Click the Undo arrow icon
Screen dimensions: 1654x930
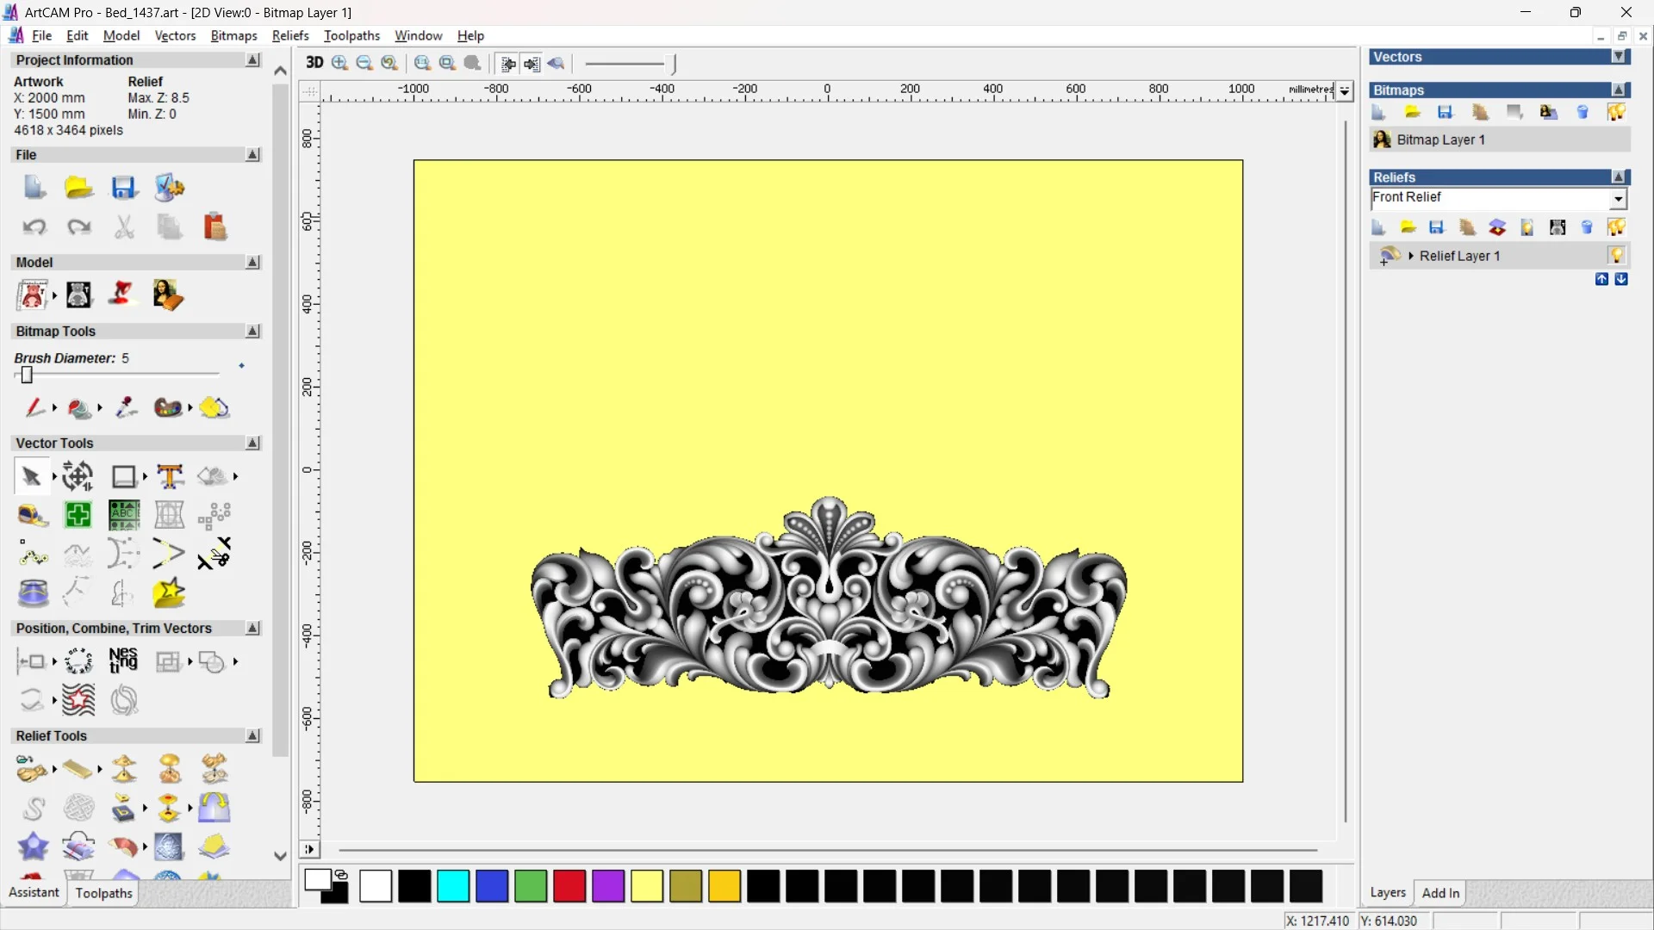pyautogui.click(x=34, y=227)
